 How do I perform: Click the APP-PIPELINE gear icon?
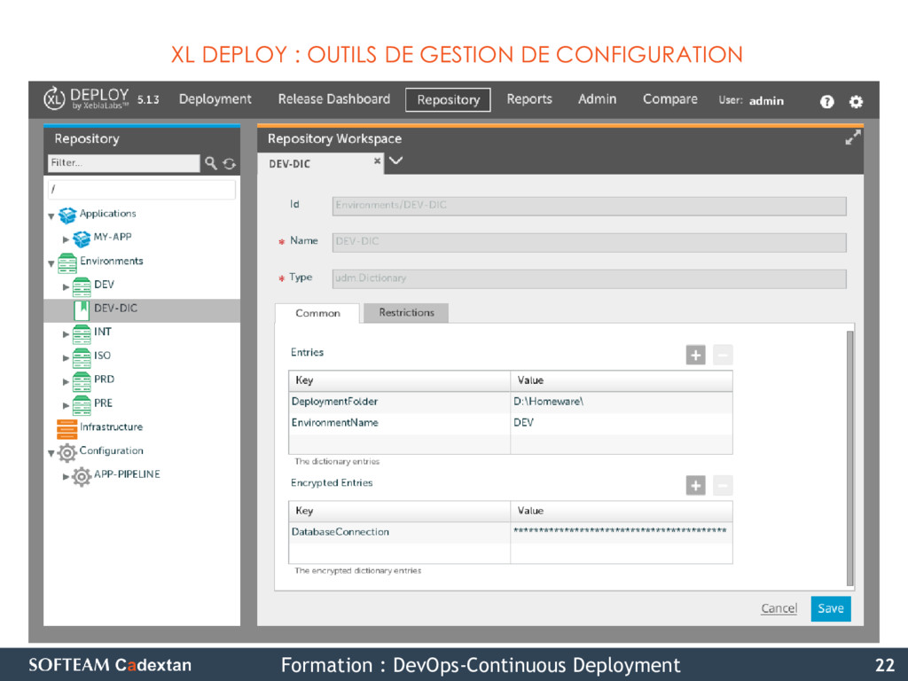click(82, 476)
